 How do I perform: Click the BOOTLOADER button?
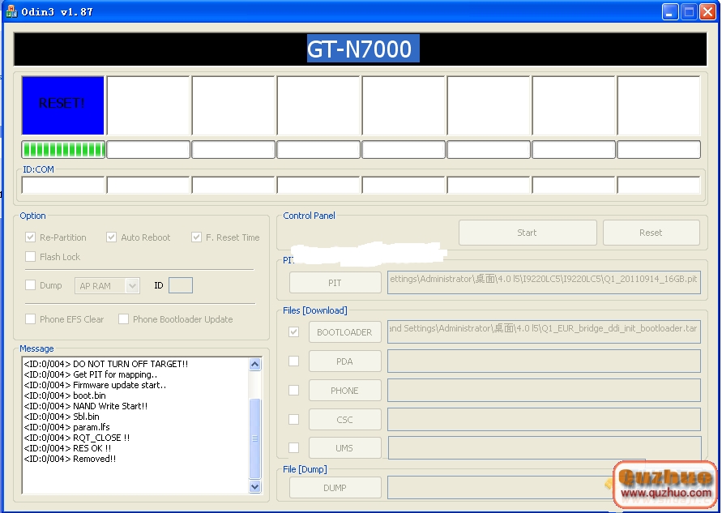pos(344,332)
